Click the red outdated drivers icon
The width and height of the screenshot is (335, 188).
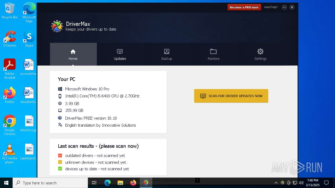(x=60, y=155)
